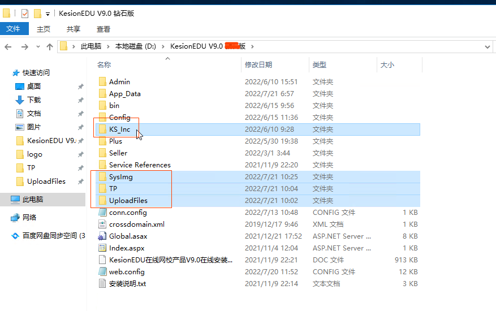Open the quick access toolbar dropdown arrow
The height and width of the screenshot is (311, 496).
[48, 14]
